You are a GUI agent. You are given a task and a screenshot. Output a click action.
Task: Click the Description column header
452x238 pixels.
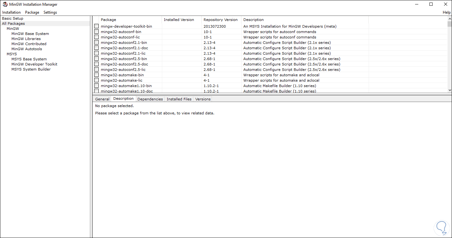coord(305,20)
